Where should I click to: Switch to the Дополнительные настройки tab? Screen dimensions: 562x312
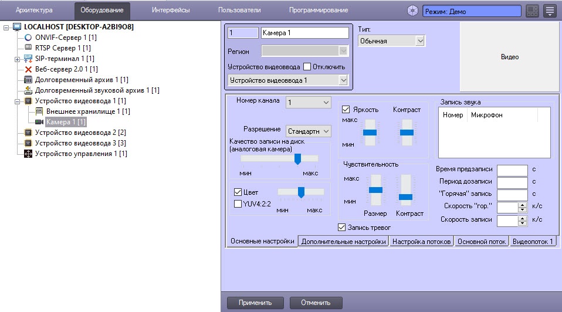click(344, 242)
